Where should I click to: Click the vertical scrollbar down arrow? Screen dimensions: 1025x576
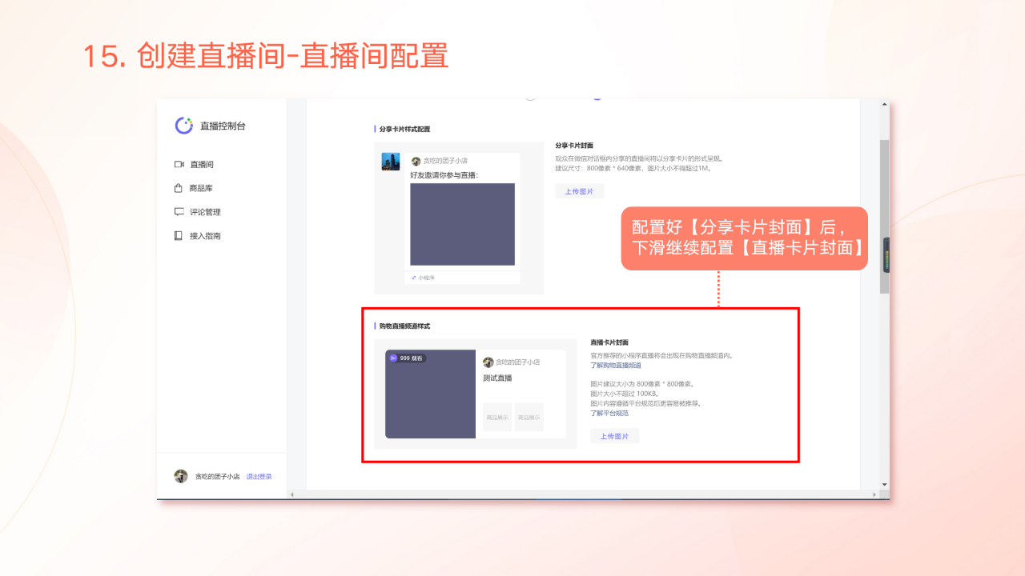click(x=884, y=484)
